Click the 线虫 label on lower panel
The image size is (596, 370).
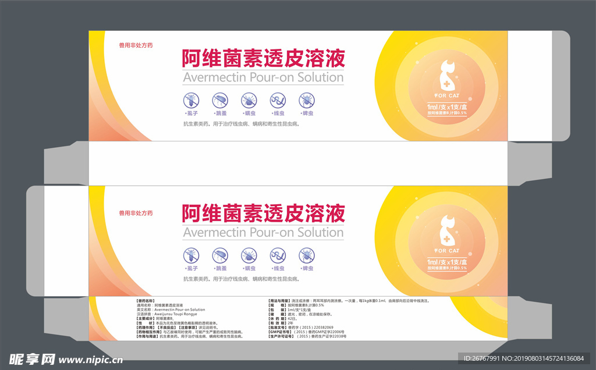[x=278, y=268]
